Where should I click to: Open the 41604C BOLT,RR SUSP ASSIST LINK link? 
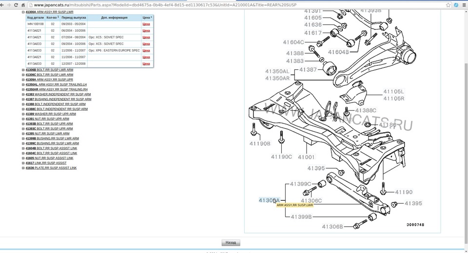(51, 154)
